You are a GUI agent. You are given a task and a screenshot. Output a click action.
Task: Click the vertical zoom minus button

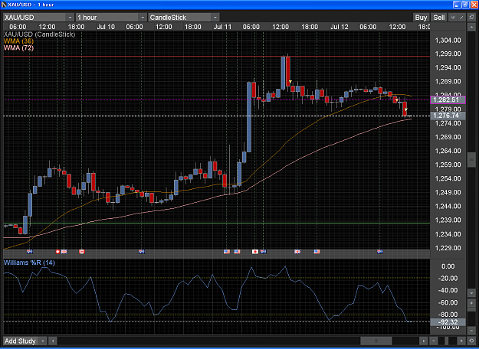pos(471,331)
